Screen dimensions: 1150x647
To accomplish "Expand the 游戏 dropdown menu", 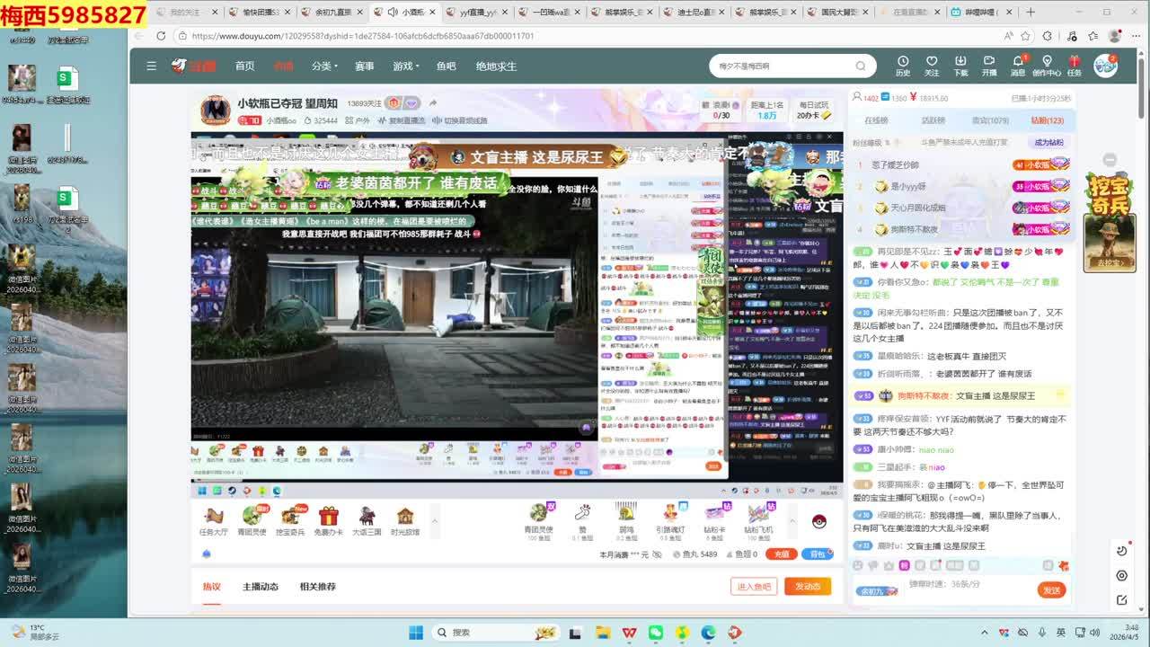I will (x=405, y=66).
